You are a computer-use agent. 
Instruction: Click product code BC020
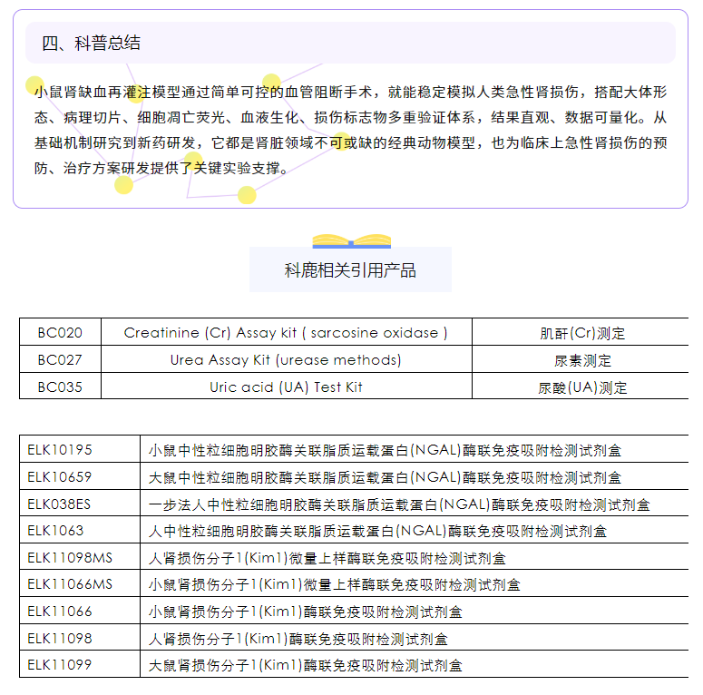[60, 333]
